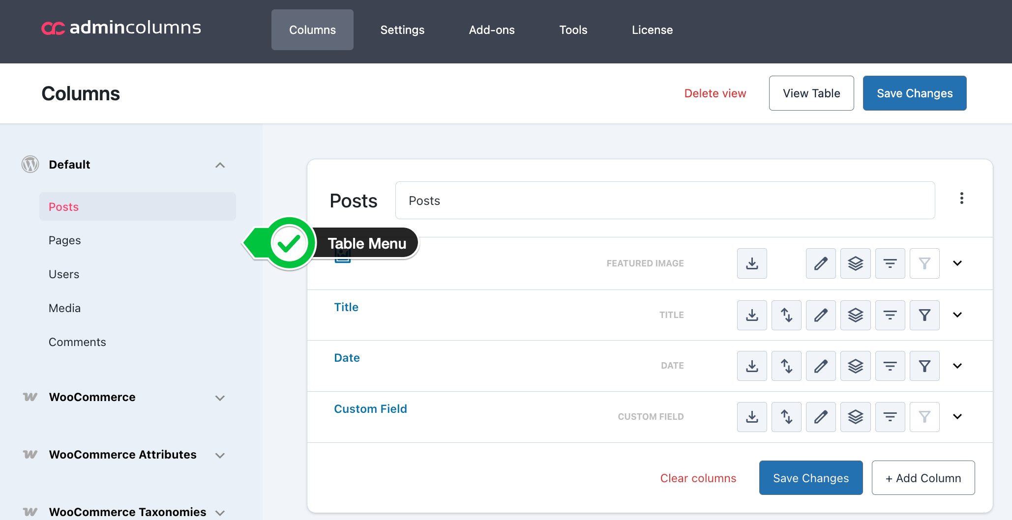Open the Columns tab in the top navigation
This screenshot has height=520, width=1012.
(312, 30)
